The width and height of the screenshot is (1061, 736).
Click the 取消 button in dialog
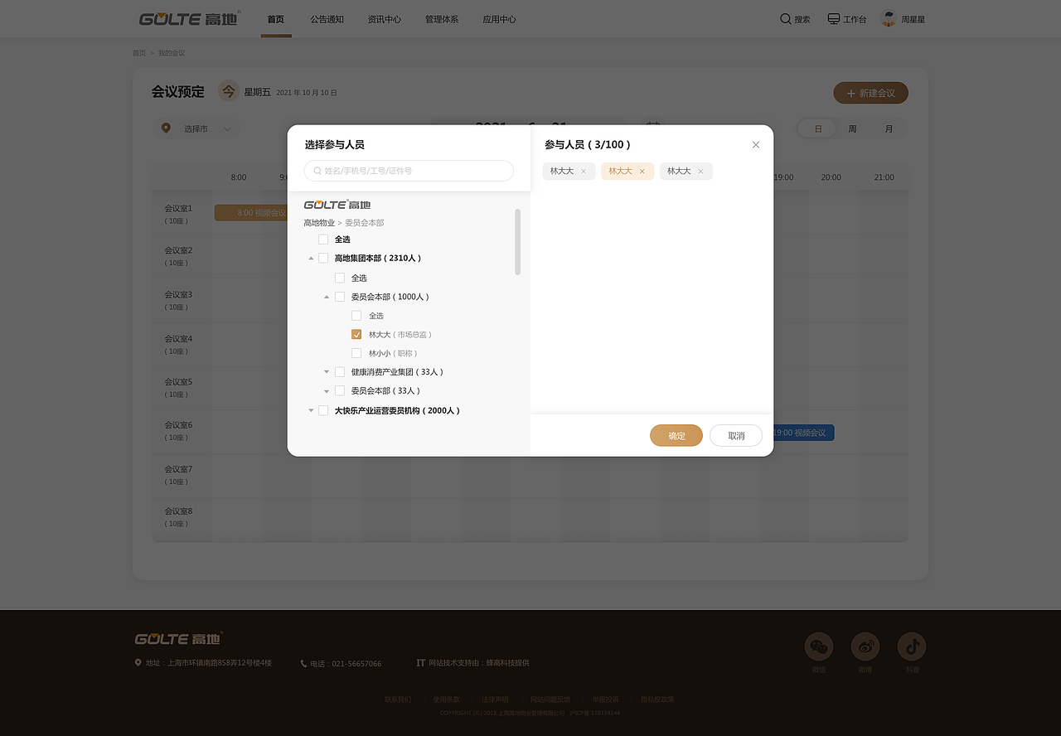(736, 435)
